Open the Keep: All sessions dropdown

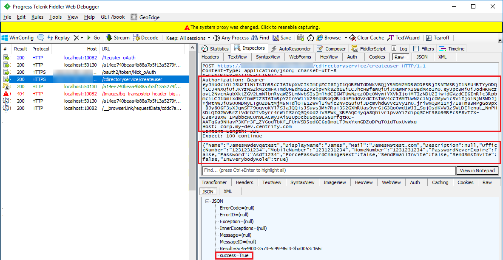[x=188, y=38]
